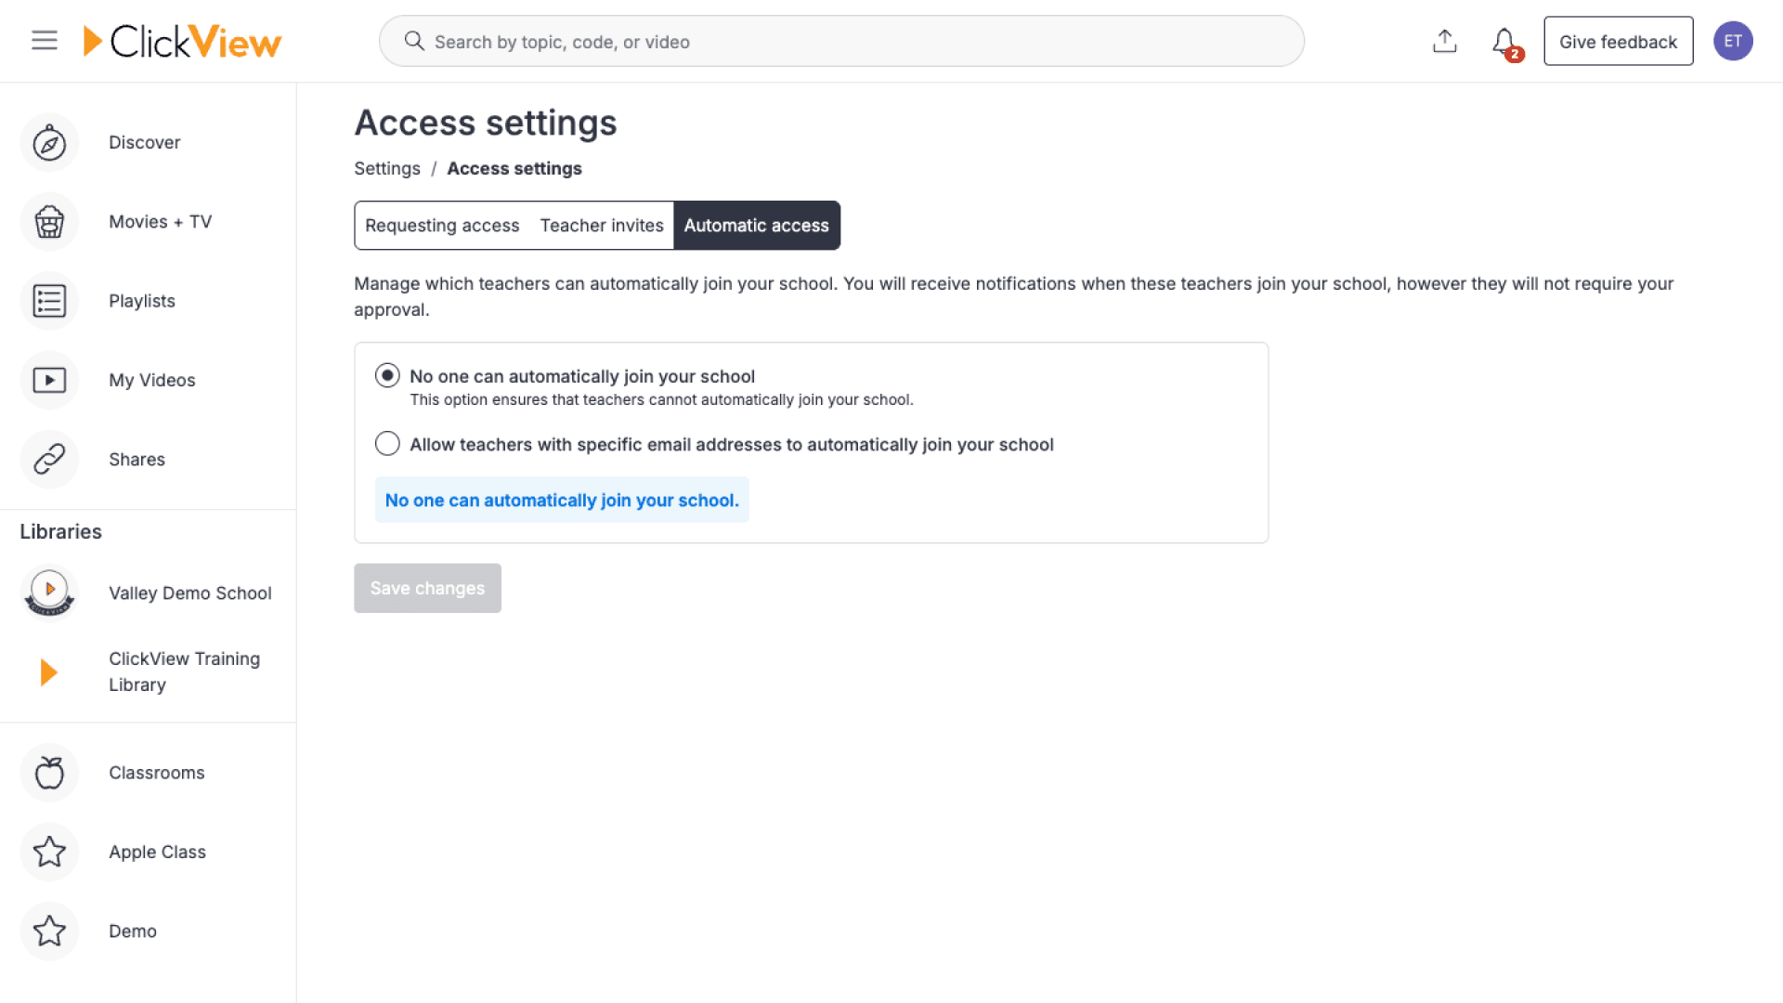Open Valley Demo School library
The width and height of the screenshot is (1783, 1003).
(x=189, y=593)
